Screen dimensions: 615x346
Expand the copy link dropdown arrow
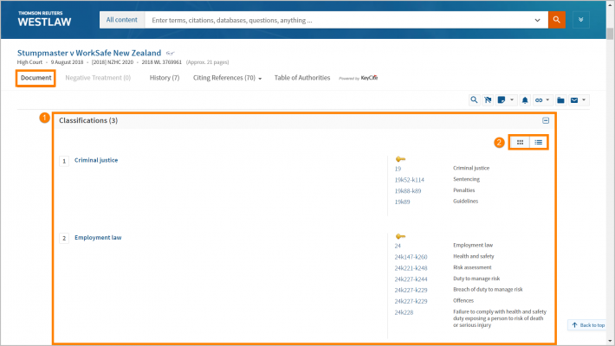pyautogui.click(x=548, y=100)
